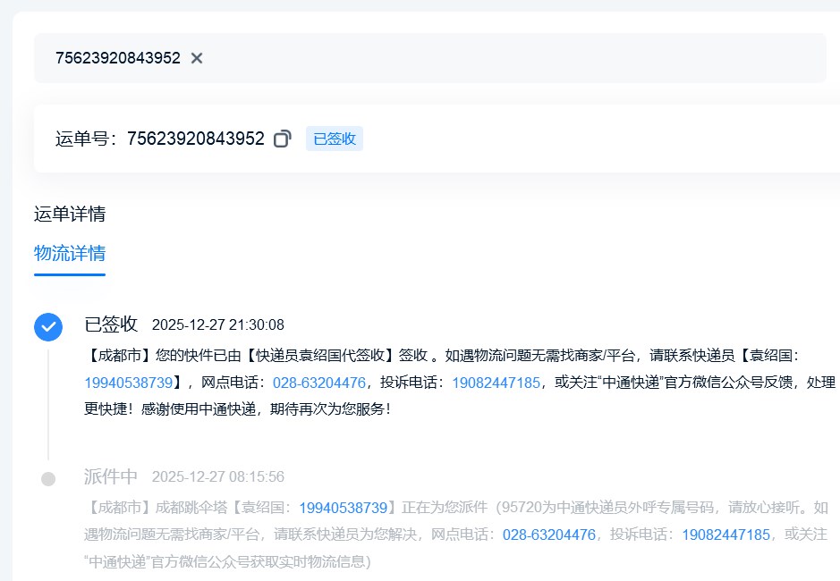Copy the waybill number using the copy icon

(283, 139)
